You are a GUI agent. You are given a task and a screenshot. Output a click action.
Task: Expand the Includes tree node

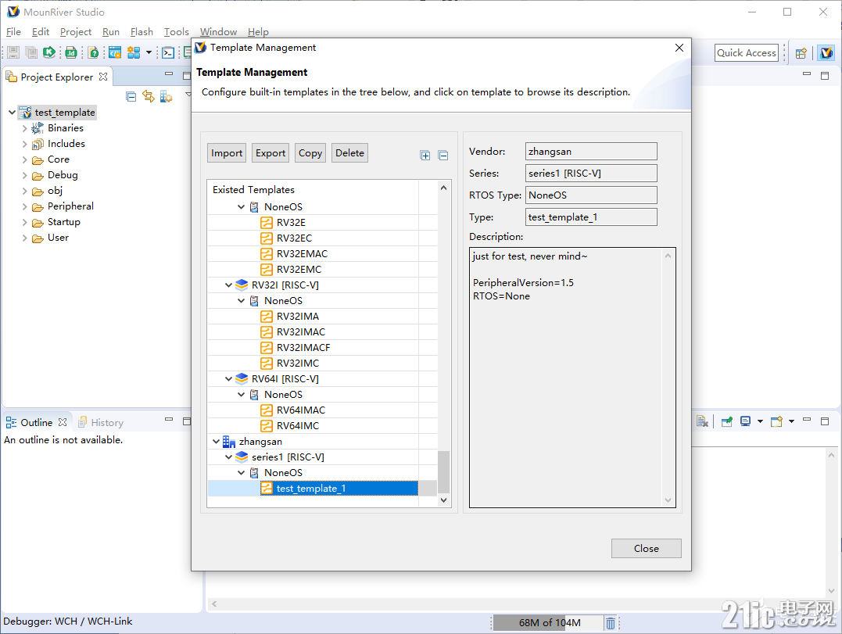pos(24,144)
